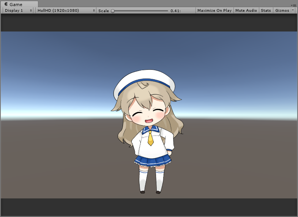298x217 pixels.
Task: Toggle the Gizmos button
Action: click(282, 11)
